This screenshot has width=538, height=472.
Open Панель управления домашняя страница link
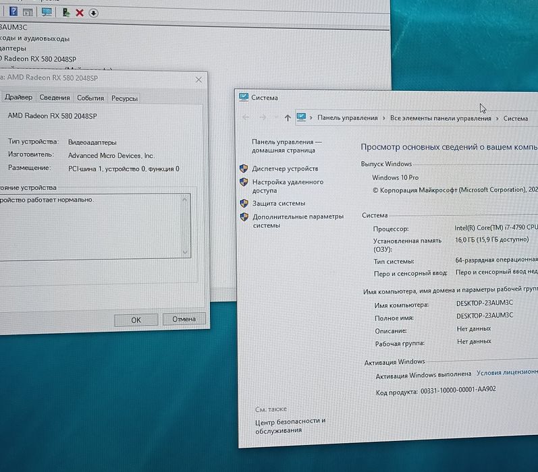click(287, 146)
